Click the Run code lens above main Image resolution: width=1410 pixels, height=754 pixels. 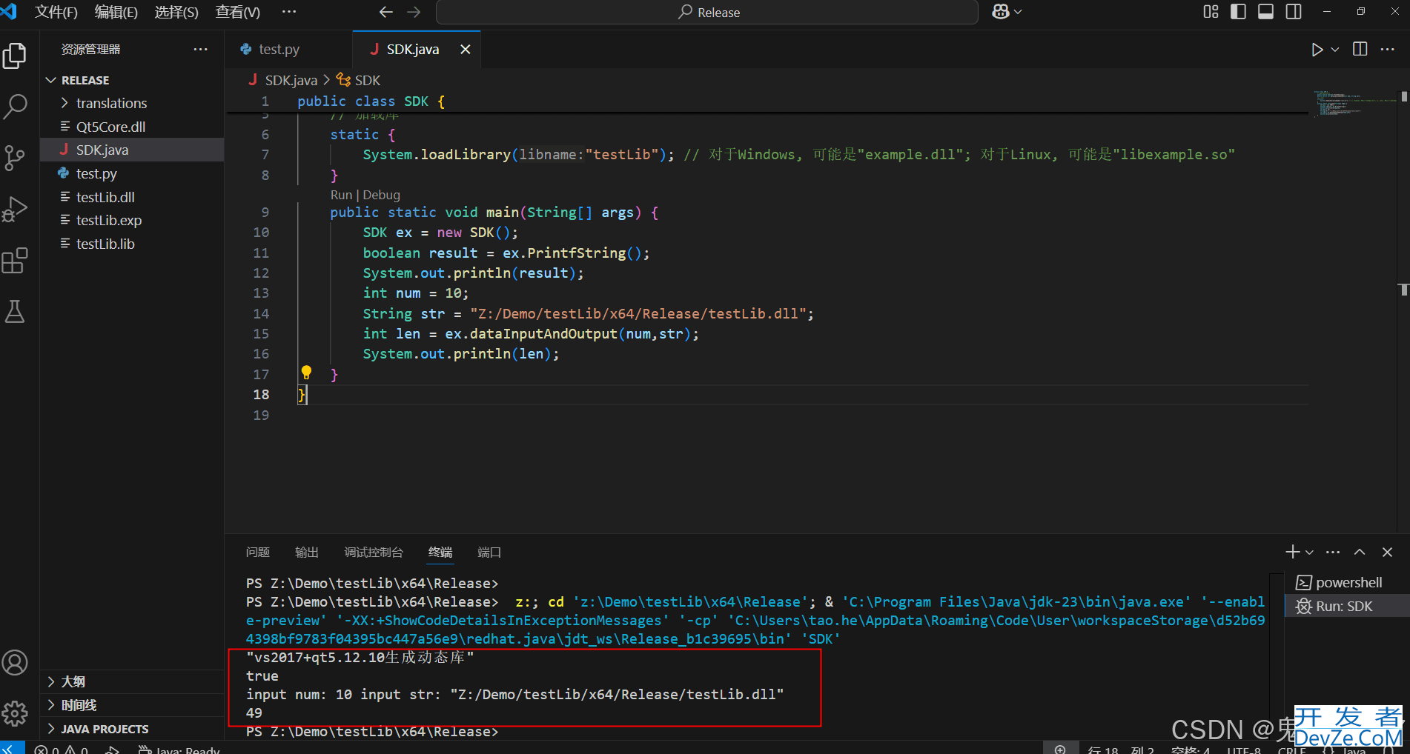coord(341,195)
